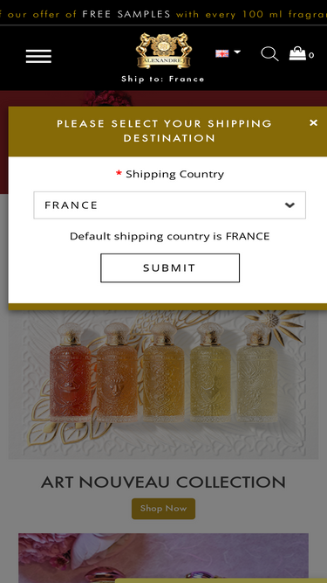This screenshot has width=327, height=583.
Task: Open the shopping bag cart icon
Action: click(x=297, y=53)
